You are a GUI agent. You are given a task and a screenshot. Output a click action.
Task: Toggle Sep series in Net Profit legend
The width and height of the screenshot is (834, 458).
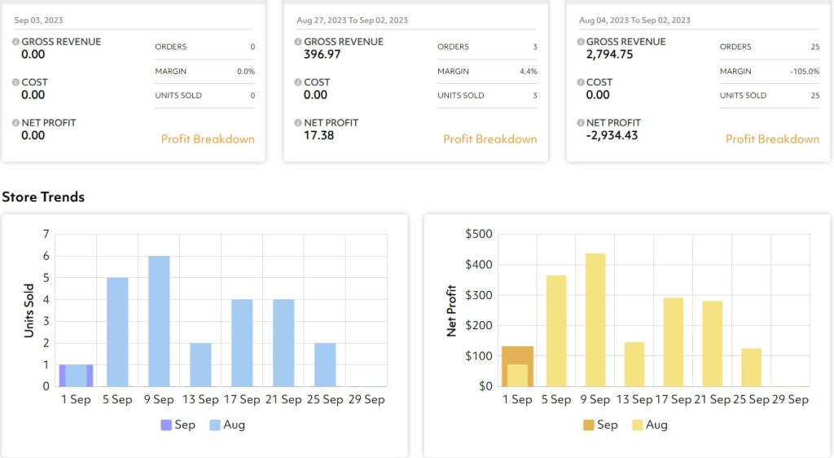click(x=600, y=425)
